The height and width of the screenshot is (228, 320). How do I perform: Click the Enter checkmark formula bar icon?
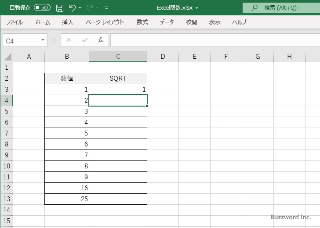(85, 40)
